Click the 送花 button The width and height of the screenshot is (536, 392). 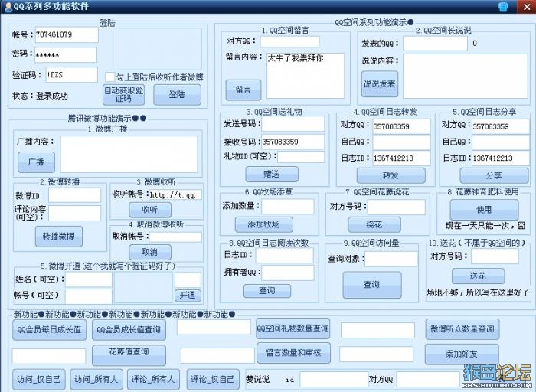click(479, 276)
